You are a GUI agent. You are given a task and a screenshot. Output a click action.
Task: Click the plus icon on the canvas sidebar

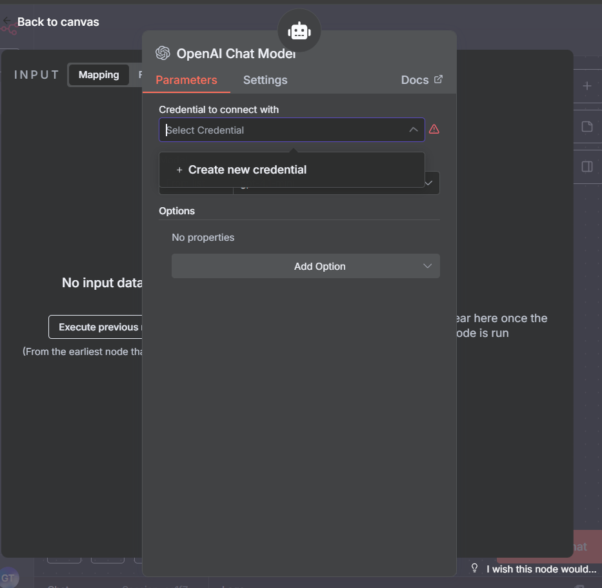(587, 86)
